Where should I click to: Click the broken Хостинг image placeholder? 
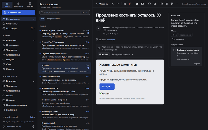coord(105,93)
